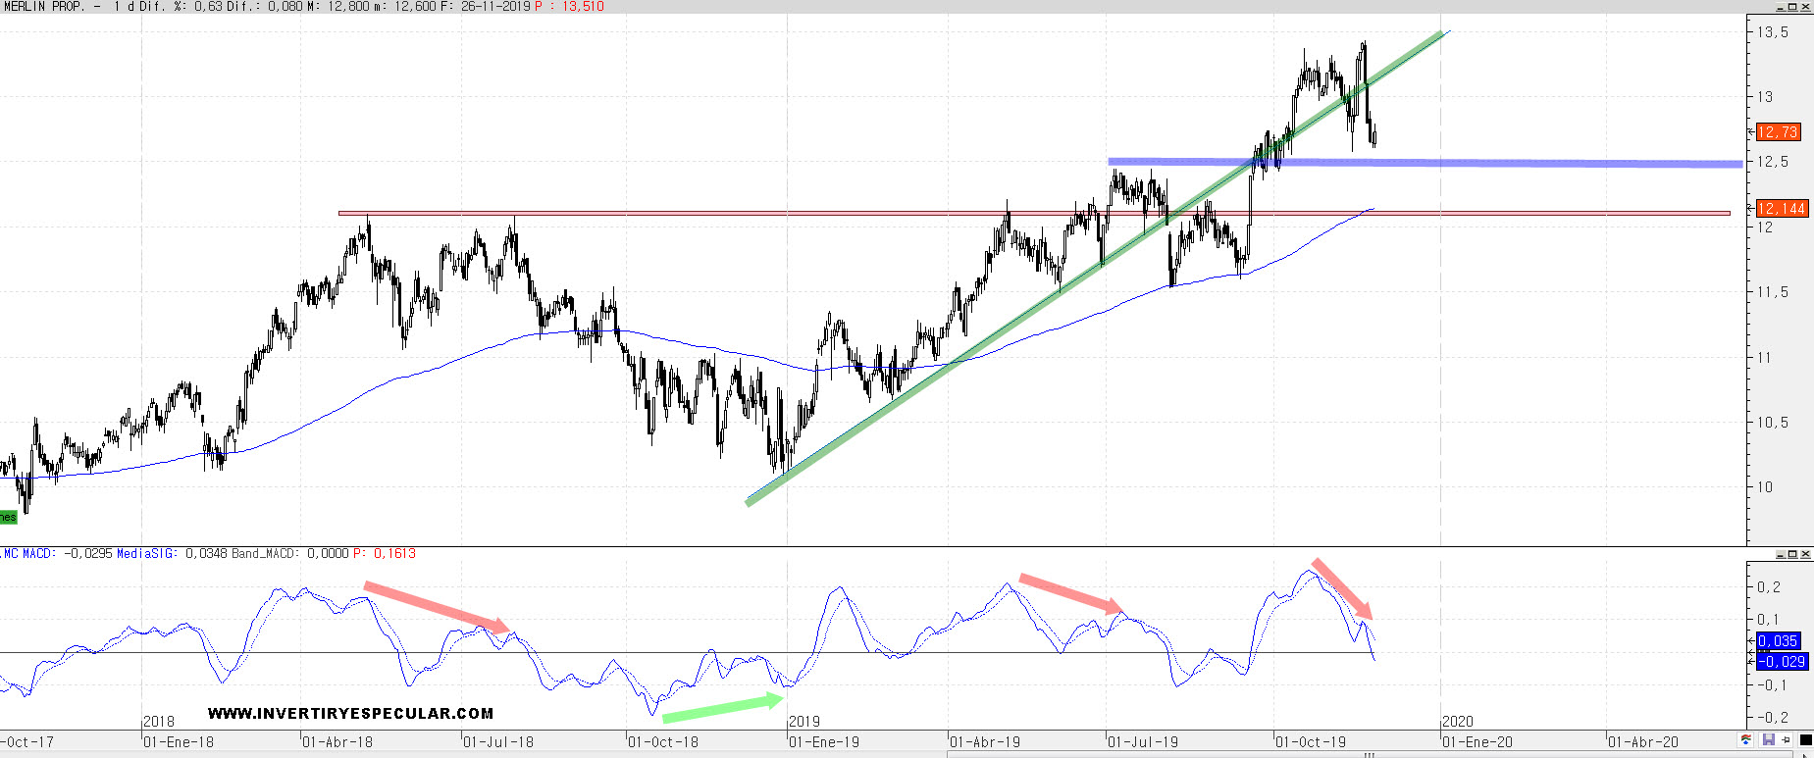This screenshot has height=758, width=1814.
Task: Maximize the MERLIN PROP price chart panel
Action: tap(1793, 7)
